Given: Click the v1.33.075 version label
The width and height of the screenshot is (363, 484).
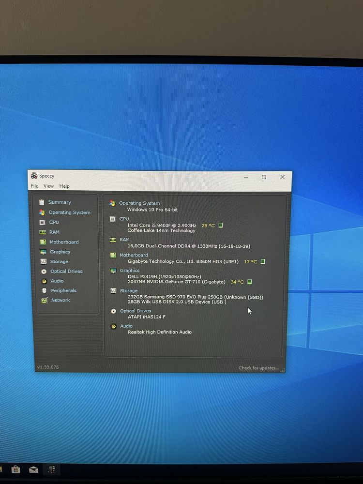Looking at the screenshot, I should [x=48, y=367].
